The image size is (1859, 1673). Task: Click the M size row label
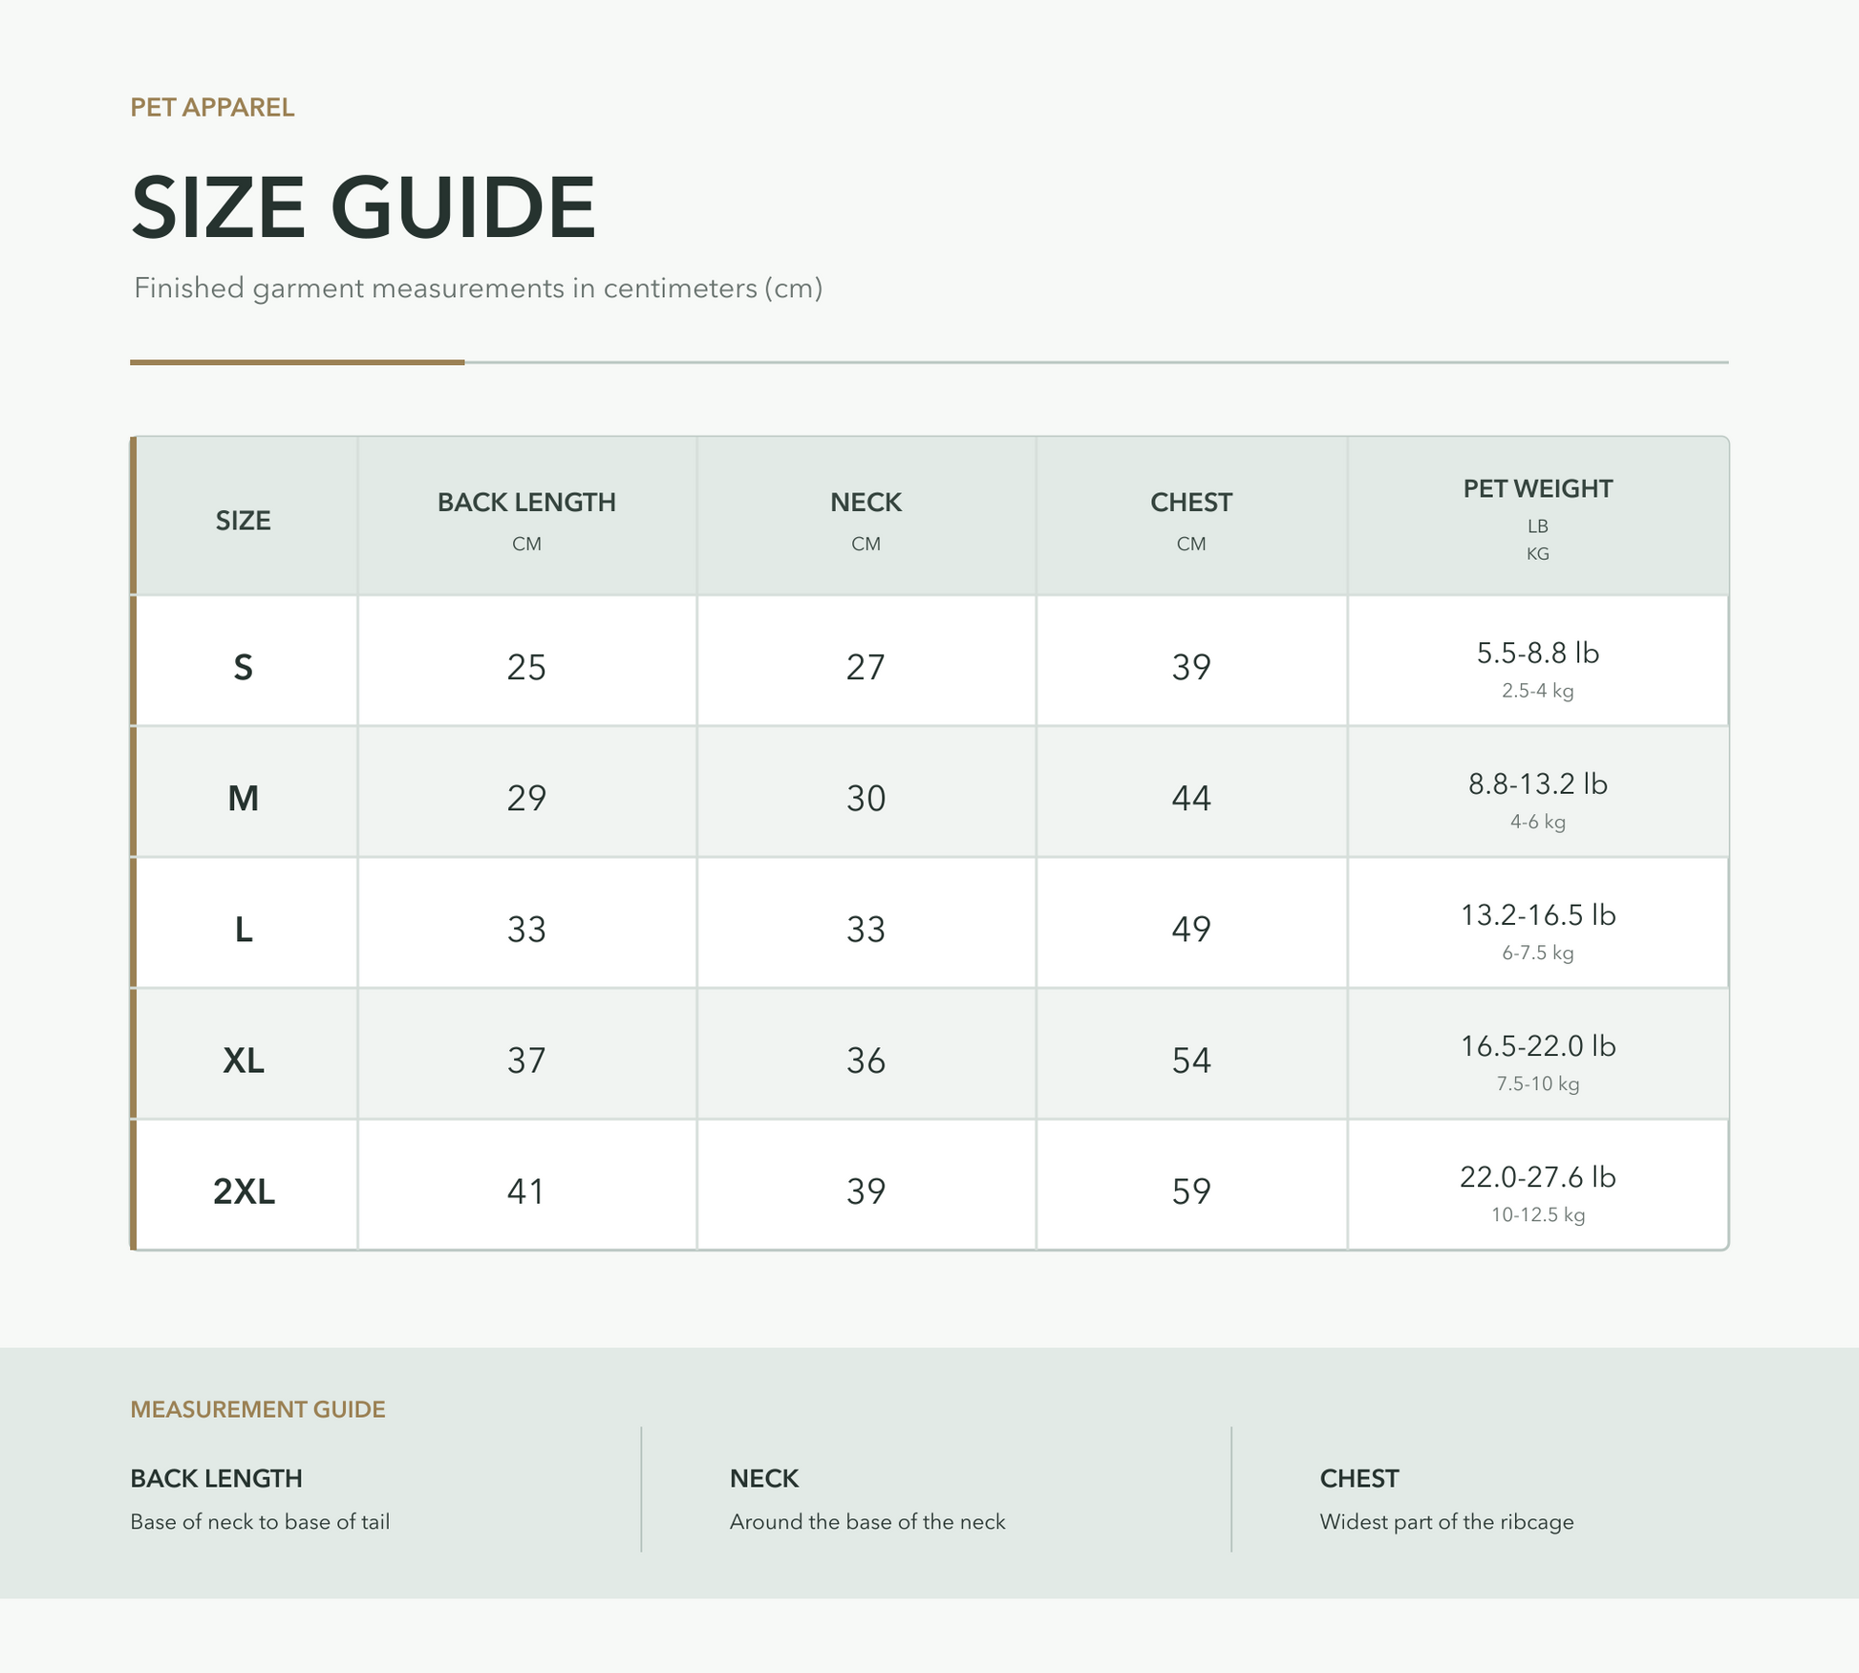(x=244, y=797)
